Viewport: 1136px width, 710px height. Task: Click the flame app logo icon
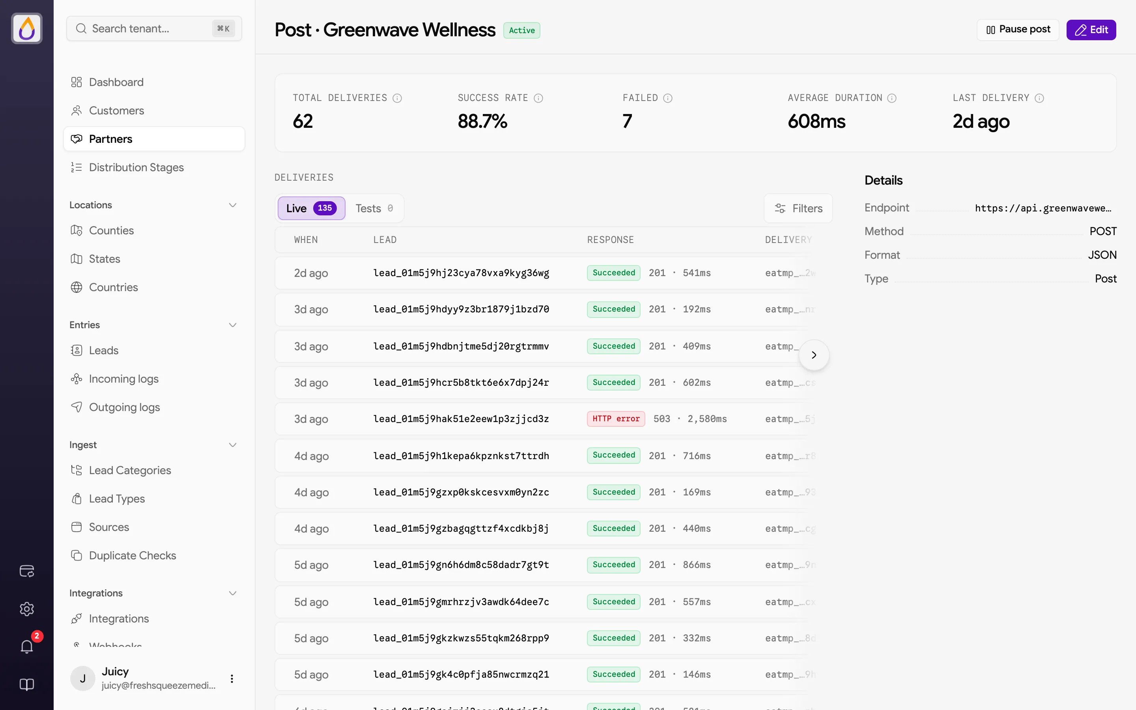27,29
